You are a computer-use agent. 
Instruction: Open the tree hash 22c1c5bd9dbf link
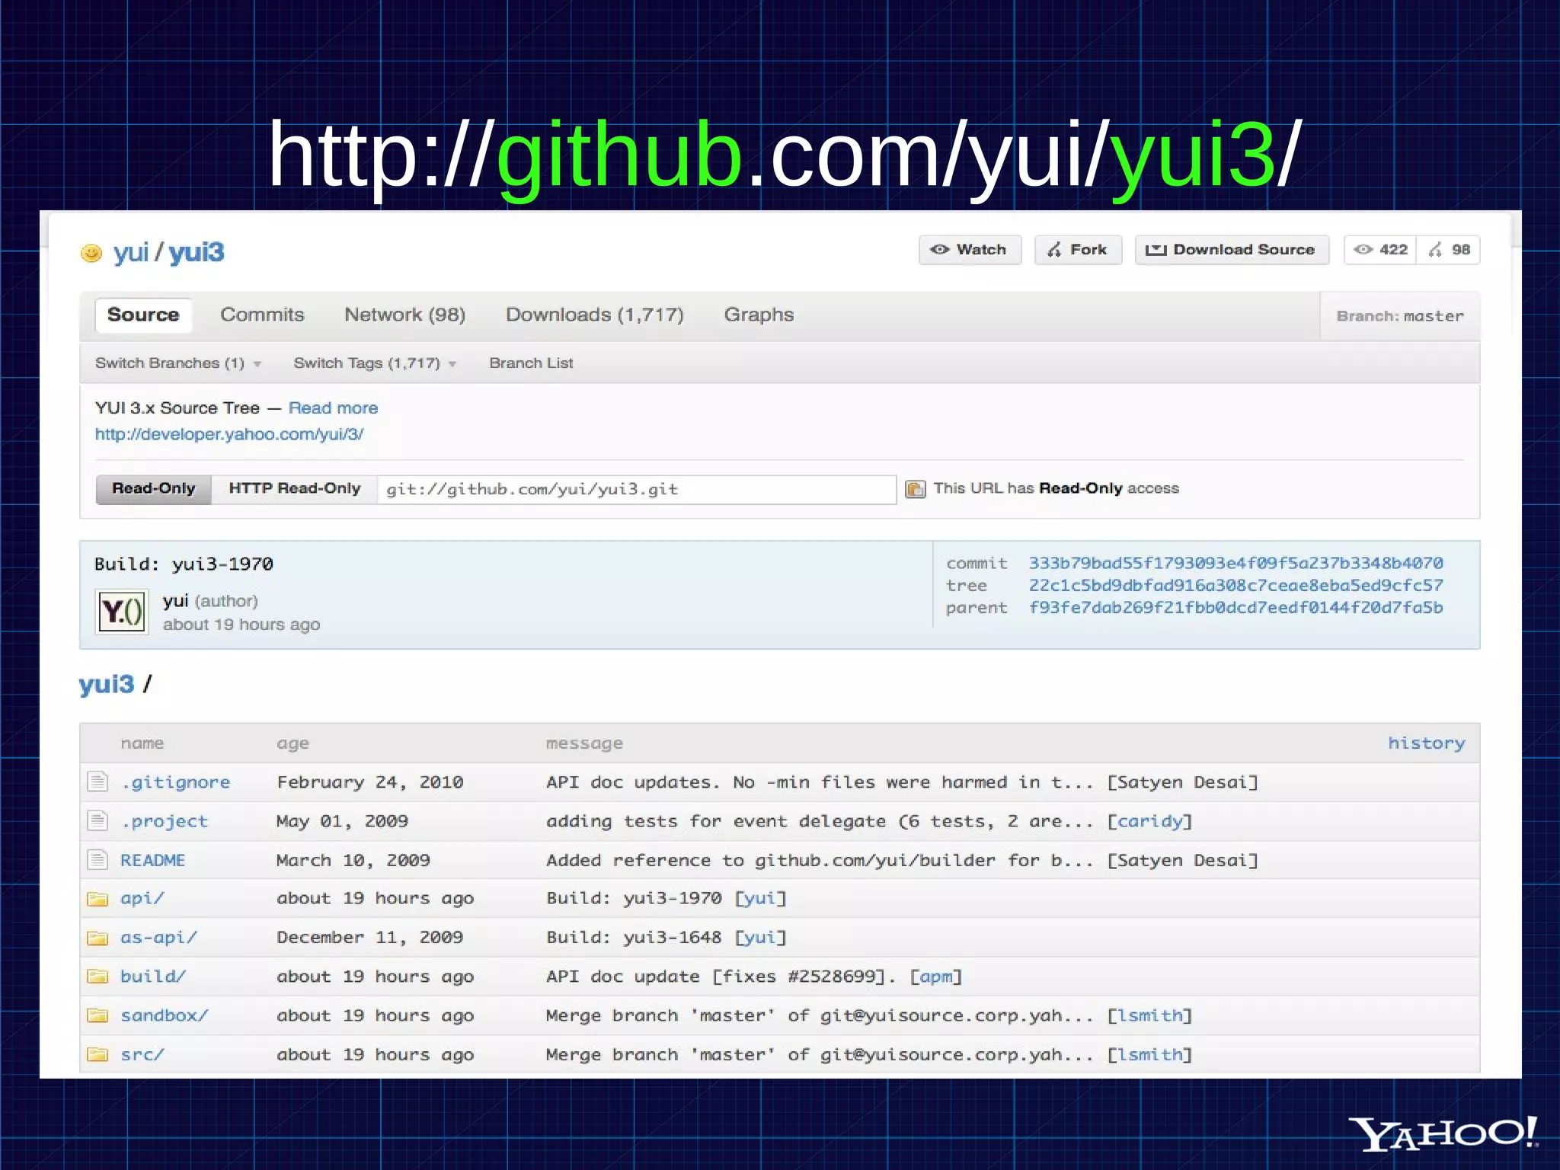coord(1236,586)
